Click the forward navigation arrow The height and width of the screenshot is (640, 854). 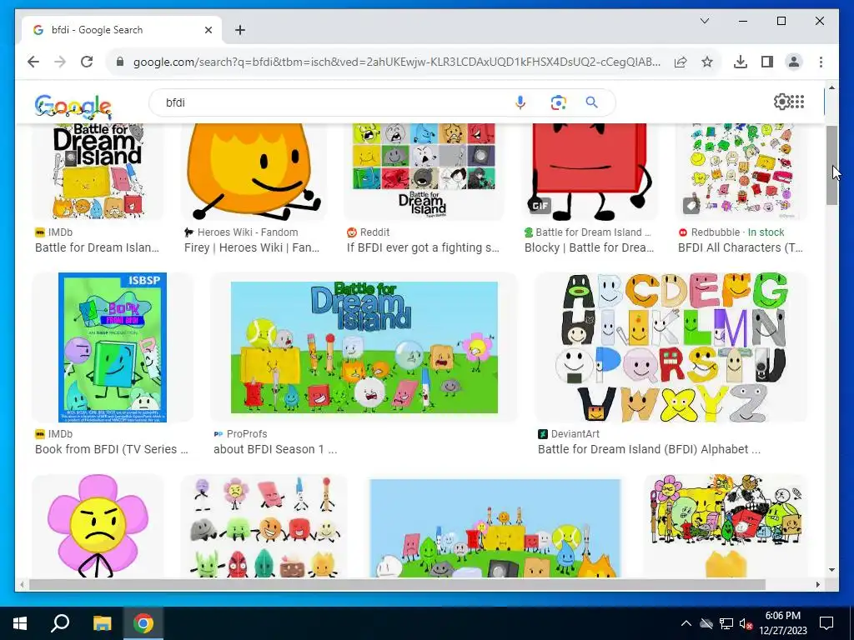[x=60, y=62]
